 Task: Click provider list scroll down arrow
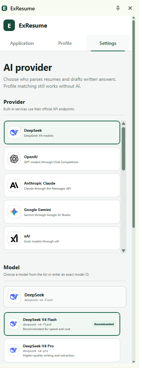tap(124, 251)
